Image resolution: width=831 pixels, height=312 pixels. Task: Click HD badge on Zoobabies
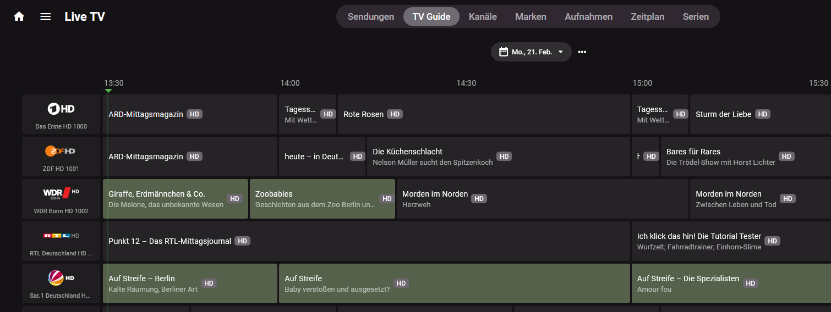(x=387, y=199)
